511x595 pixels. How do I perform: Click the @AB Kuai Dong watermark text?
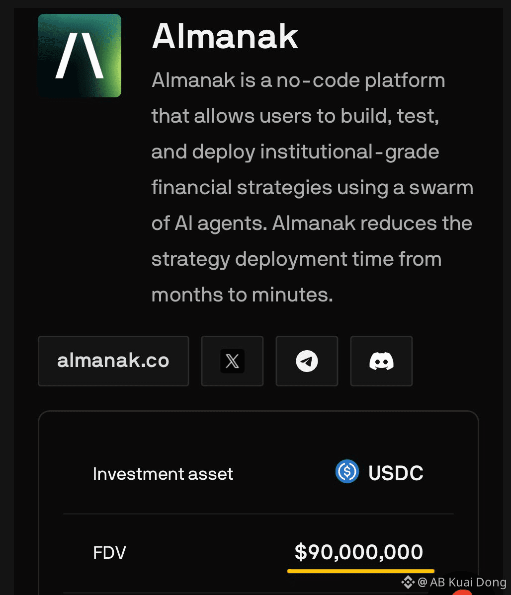(462, 582)
